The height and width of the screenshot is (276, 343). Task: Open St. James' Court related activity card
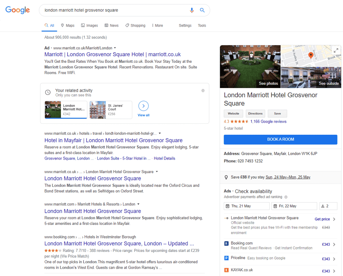coord(111,110)
